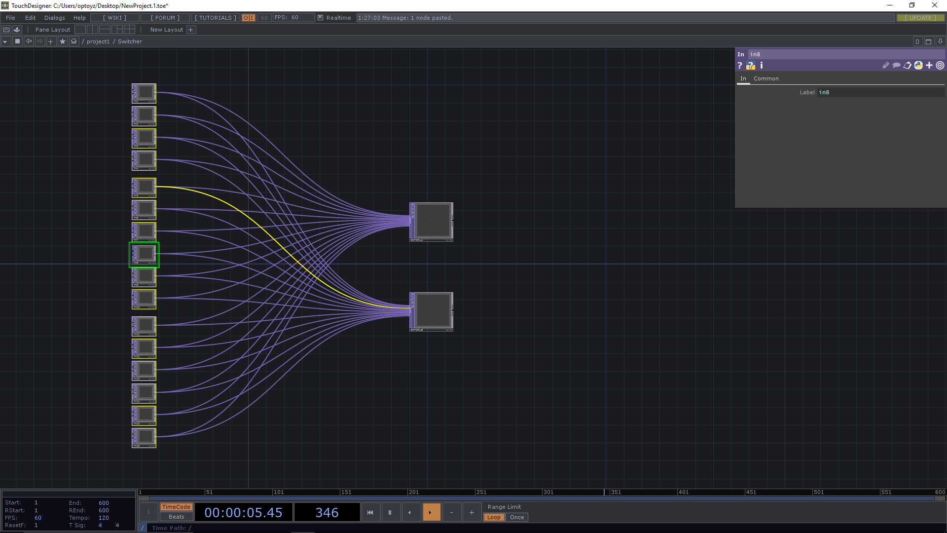Click the stop/pause playback button
This screenshot has height=533, width=947.
(x=389, y=513)
